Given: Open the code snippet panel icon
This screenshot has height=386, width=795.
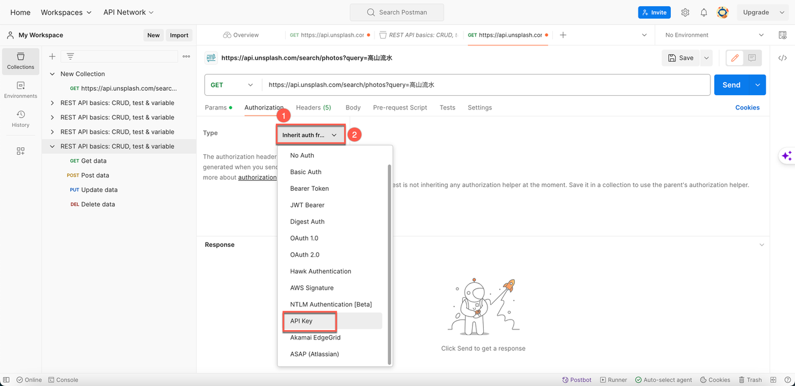Looking at the screenshot, I should 782,58.
